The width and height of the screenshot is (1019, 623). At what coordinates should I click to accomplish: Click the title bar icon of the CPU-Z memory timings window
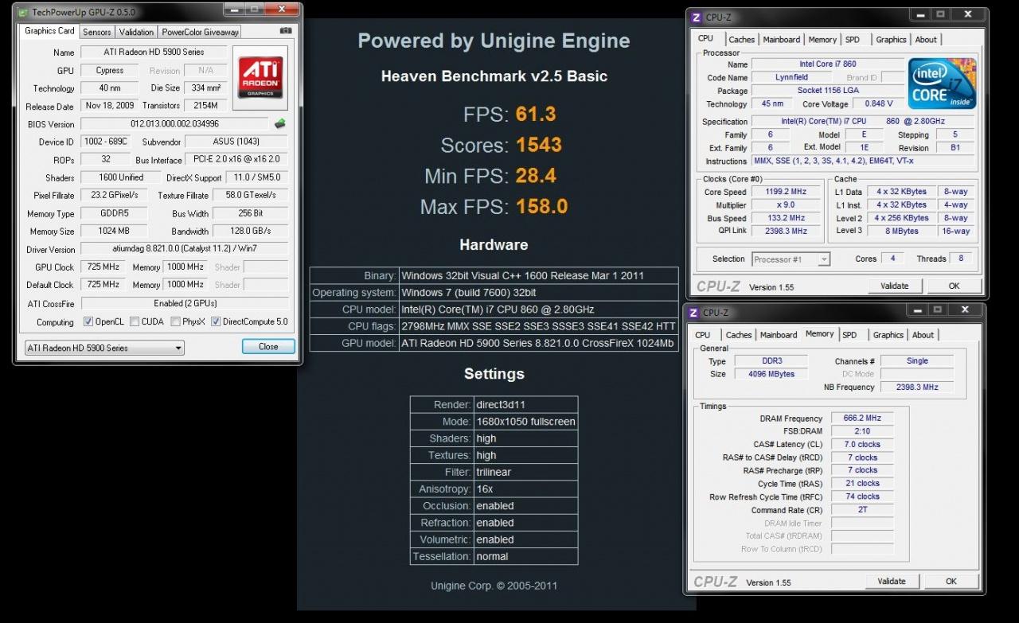pyautogui.click(x=693, y=313)
